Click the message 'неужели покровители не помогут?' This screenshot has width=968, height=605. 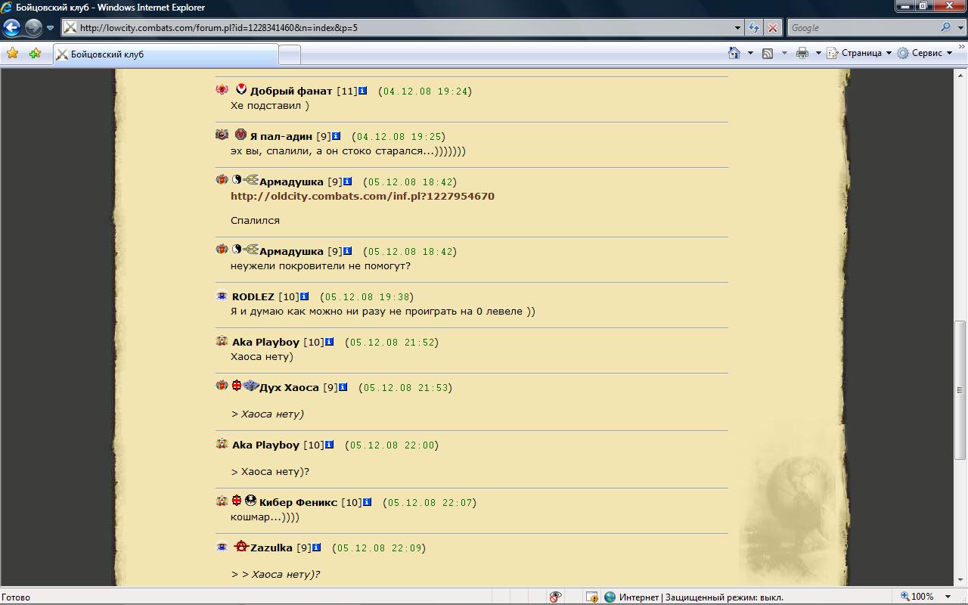tap(321, 266)
